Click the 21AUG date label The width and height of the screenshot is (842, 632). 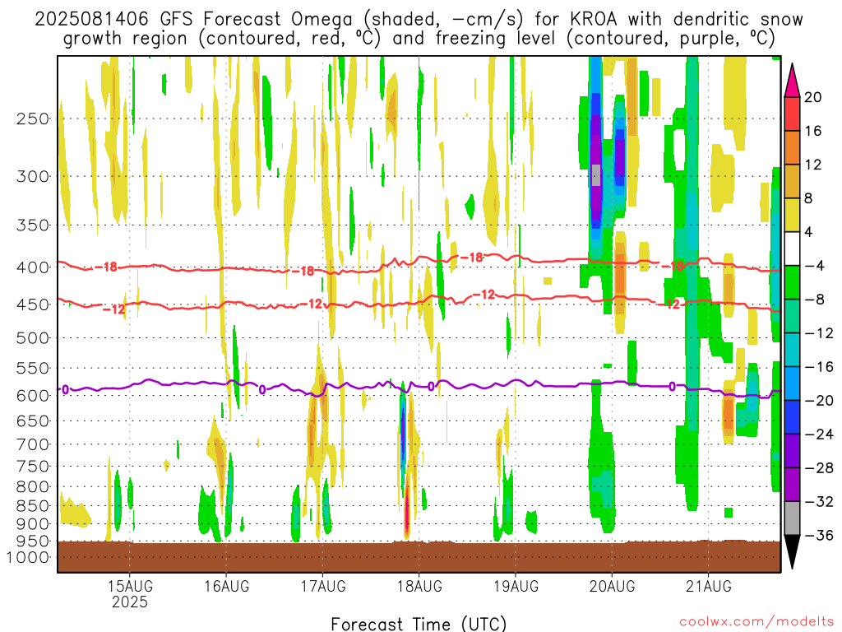(708, 586)
